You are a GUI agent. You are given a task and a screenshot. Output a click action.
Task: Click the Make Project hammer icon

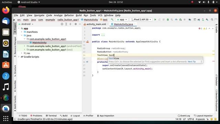[x=112, y=20]
